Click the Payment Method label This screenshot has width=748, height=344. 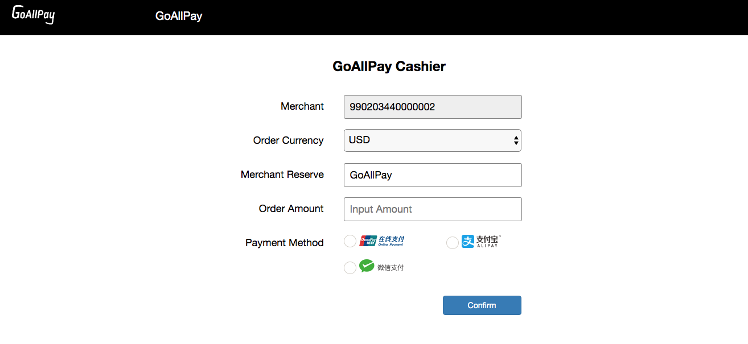[x=285, y=243]
